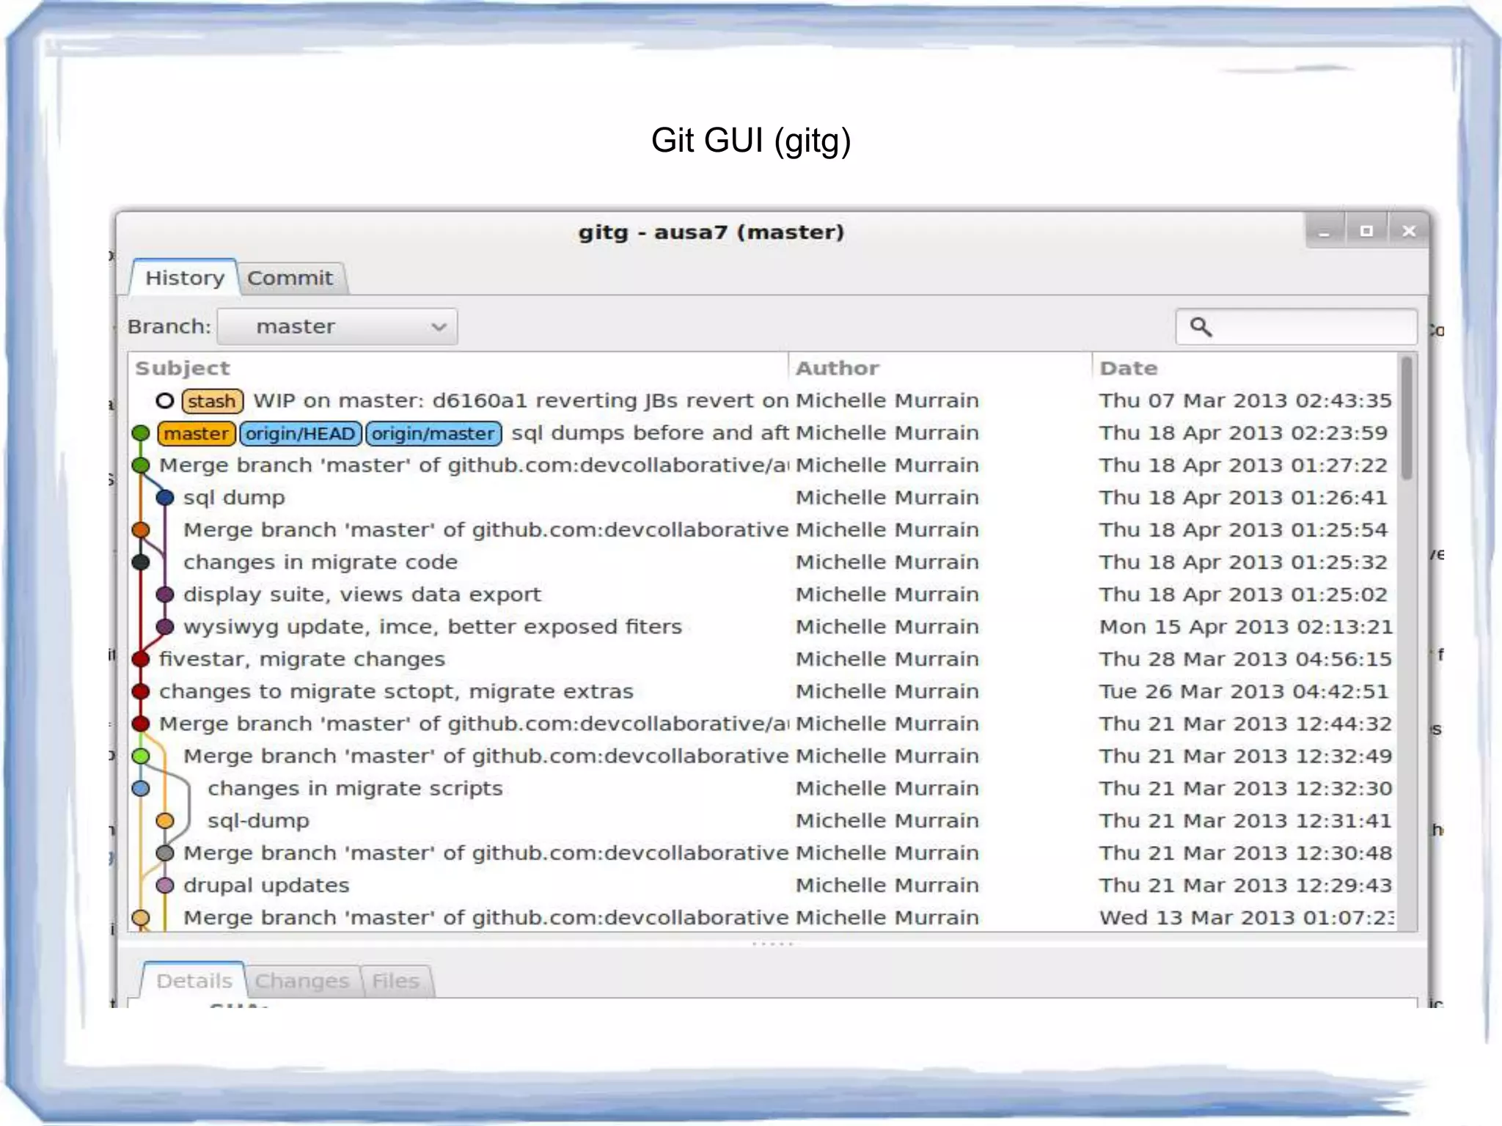Click date 'Tue 26 Mar 2013 04:42:51'
Screen dimensions: 1502x1126
(1244, 691)
